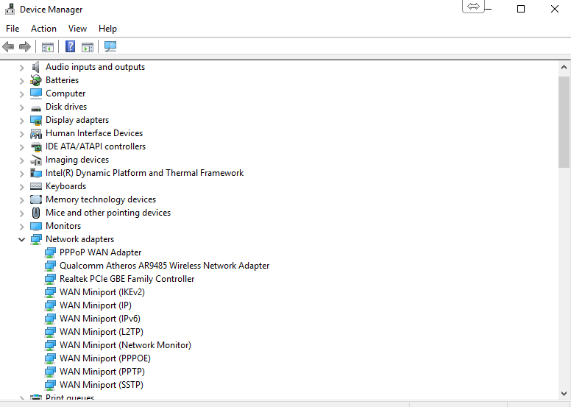
Task: Click the Keyboards category icon
Action: (35, 186)
